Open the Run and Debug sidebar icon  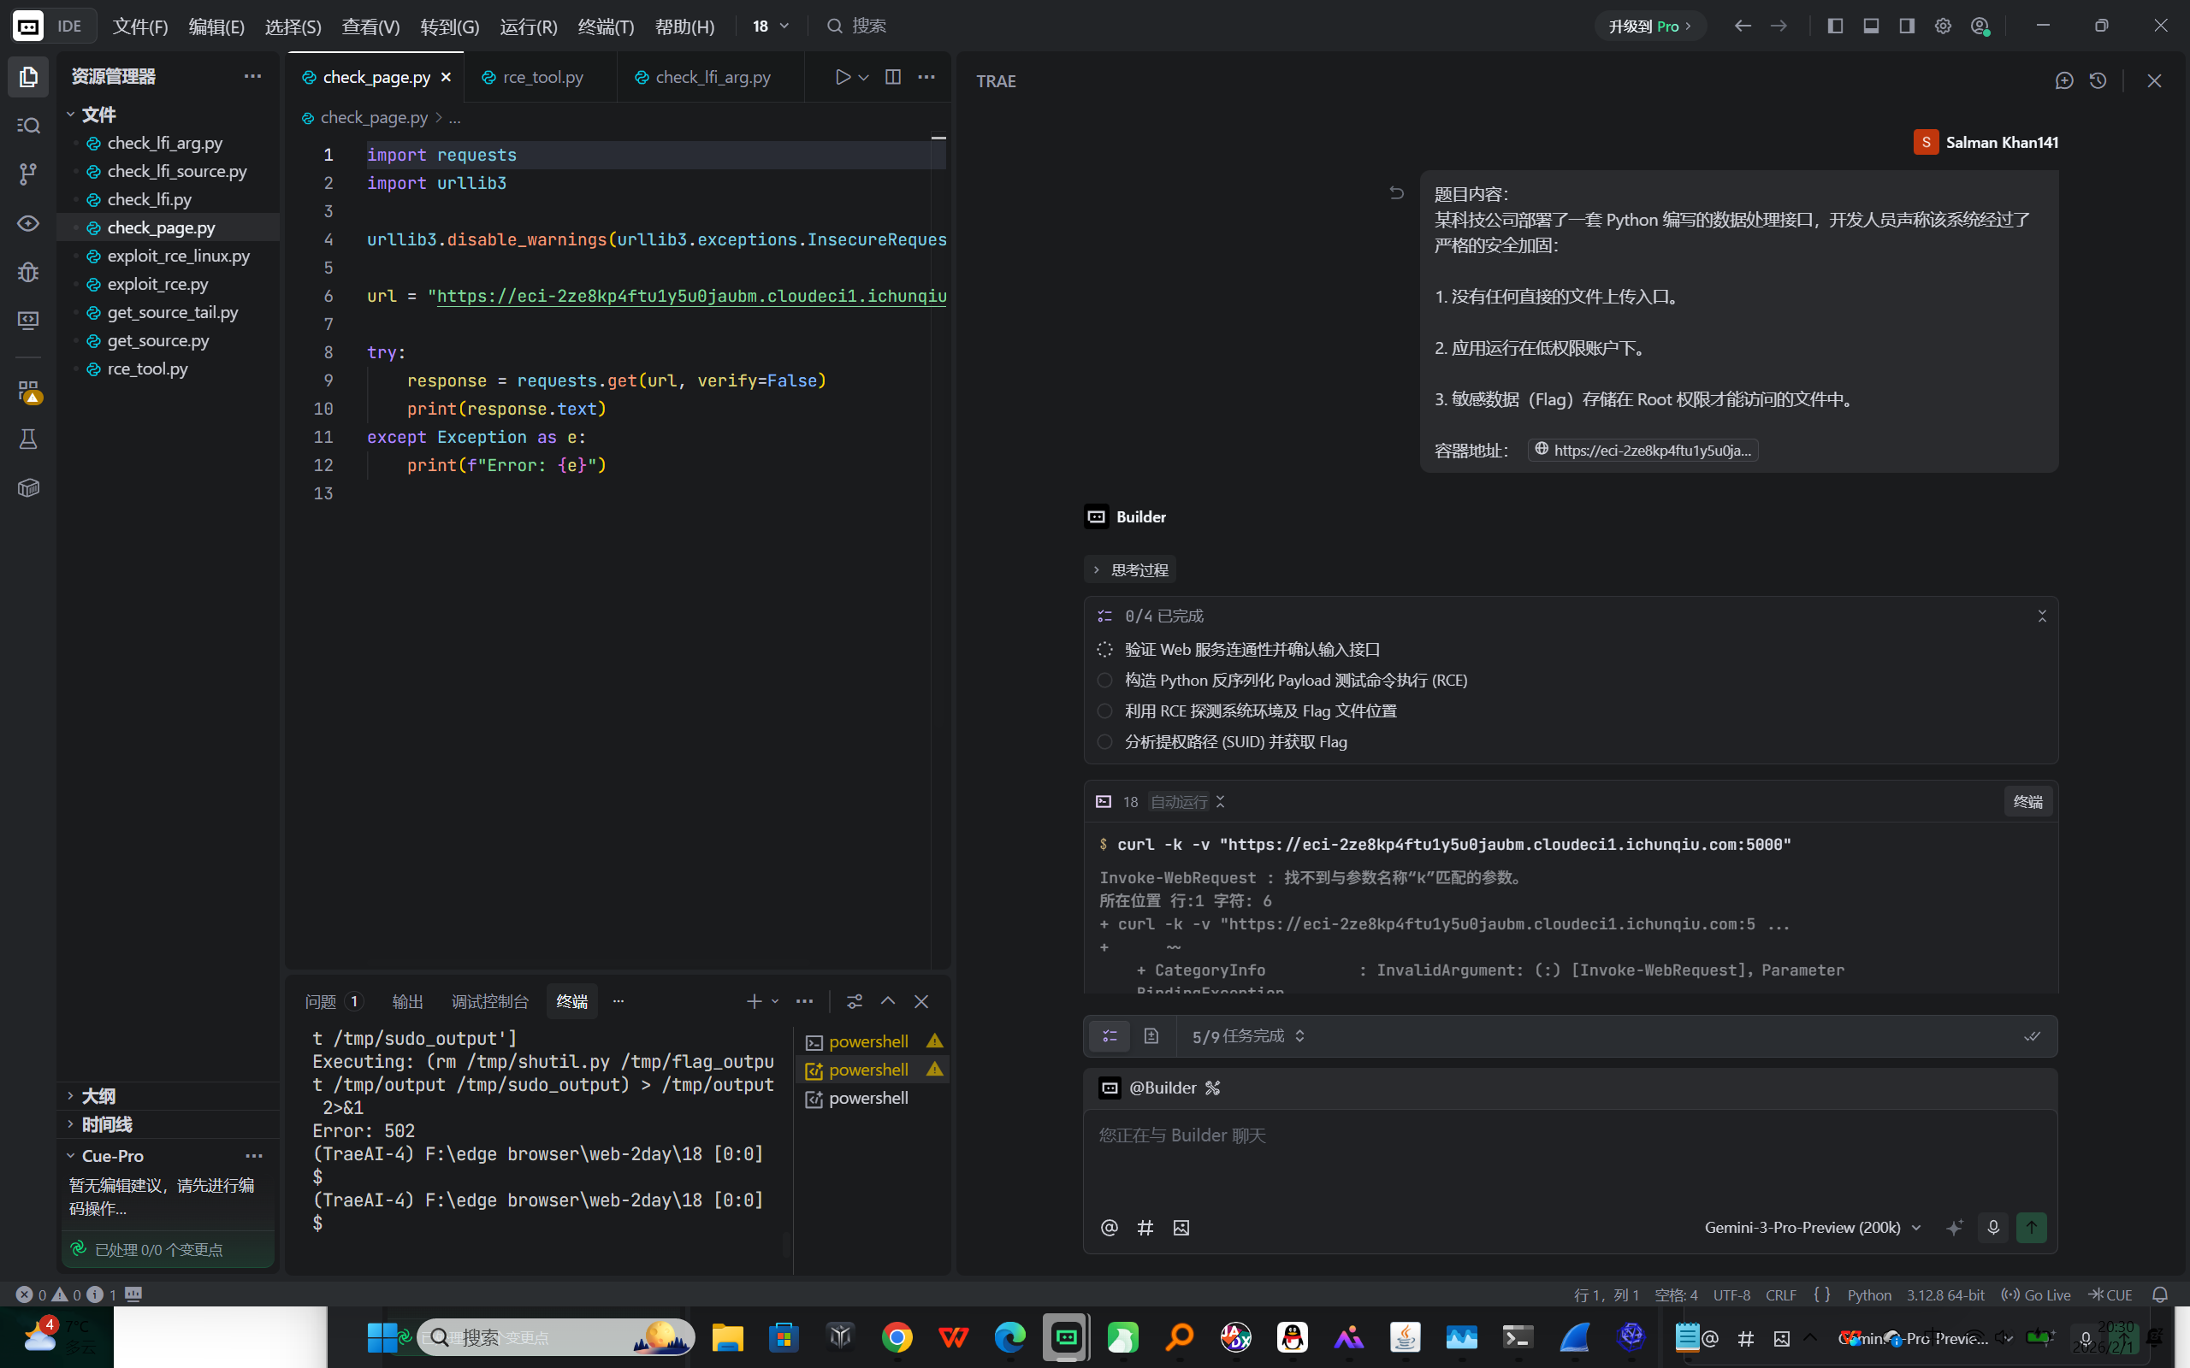(x=28, y=271)
